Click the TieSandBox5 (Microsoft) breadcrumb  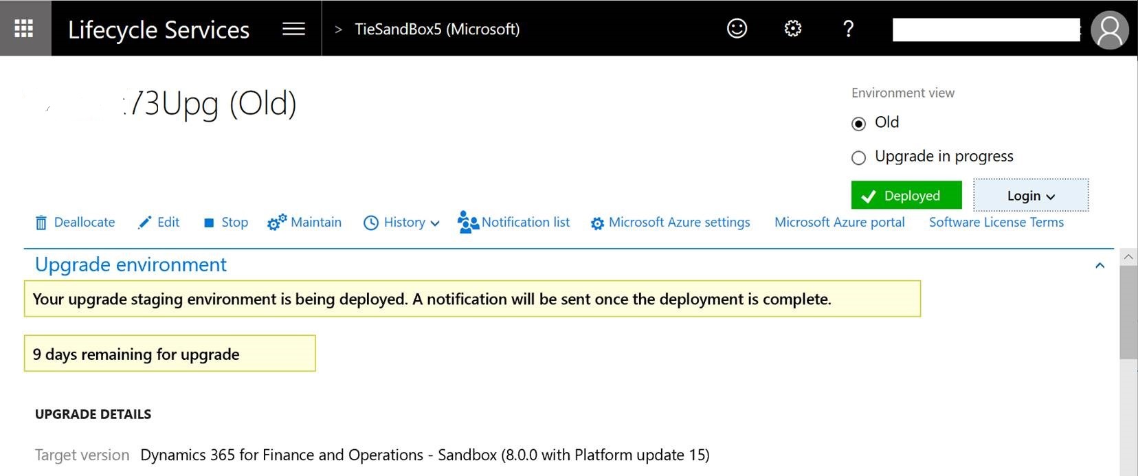click(437, 29)
